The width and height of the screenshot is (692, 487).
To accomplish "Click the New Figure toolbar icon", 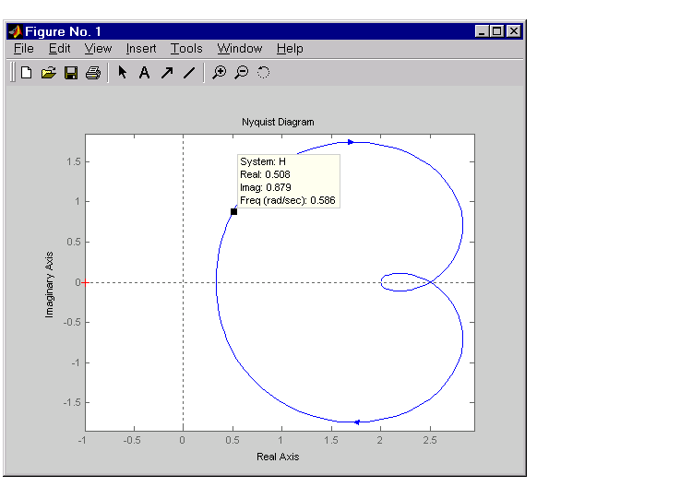I will tap(26, 73).
